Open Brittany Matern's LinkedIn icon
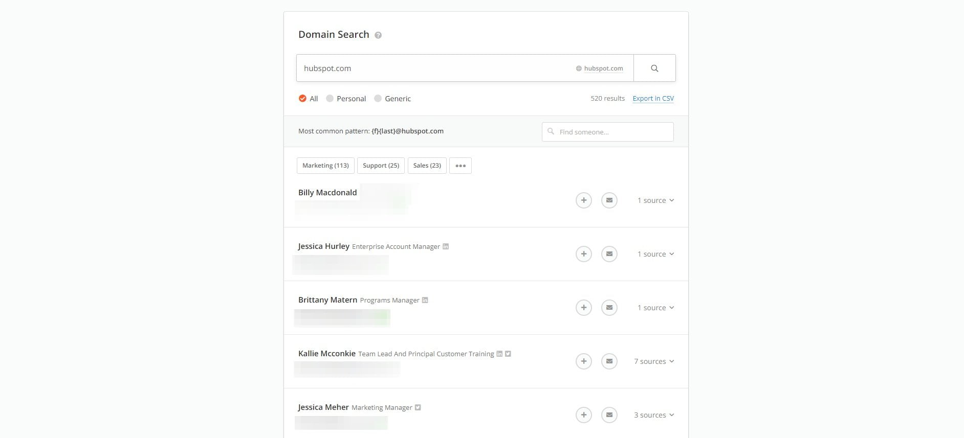 pos(425,300)
